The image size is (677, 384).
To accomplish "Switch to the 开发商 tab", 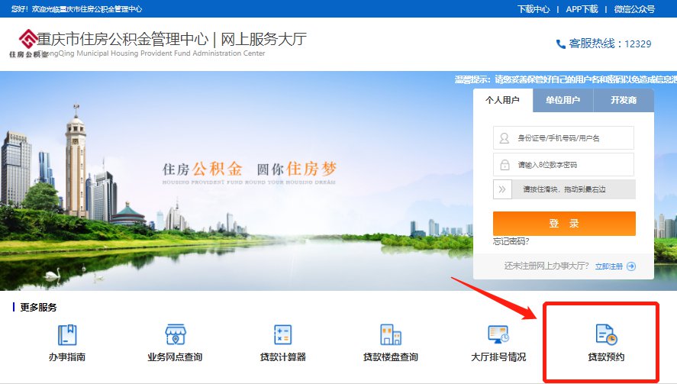I will tap(624, 100).
